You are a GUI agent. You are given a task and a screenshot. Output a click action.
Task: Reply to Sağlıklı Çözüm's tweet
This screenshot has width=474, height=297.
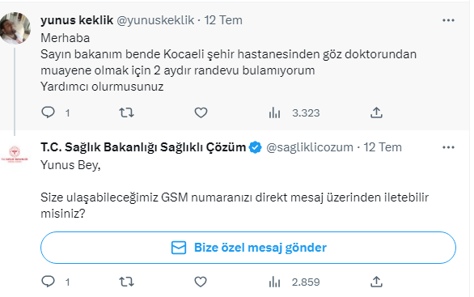tap(48, 282)
